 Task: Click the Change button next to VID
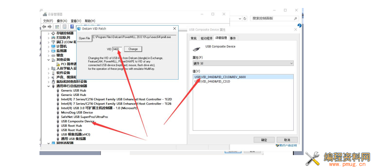pyautogui.click(x=133, y=49)
